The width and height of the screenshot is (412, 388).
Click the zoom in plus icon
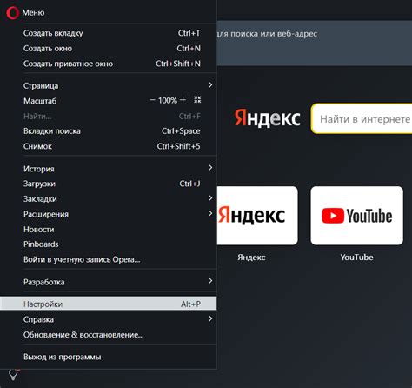(x=183, y=100)
